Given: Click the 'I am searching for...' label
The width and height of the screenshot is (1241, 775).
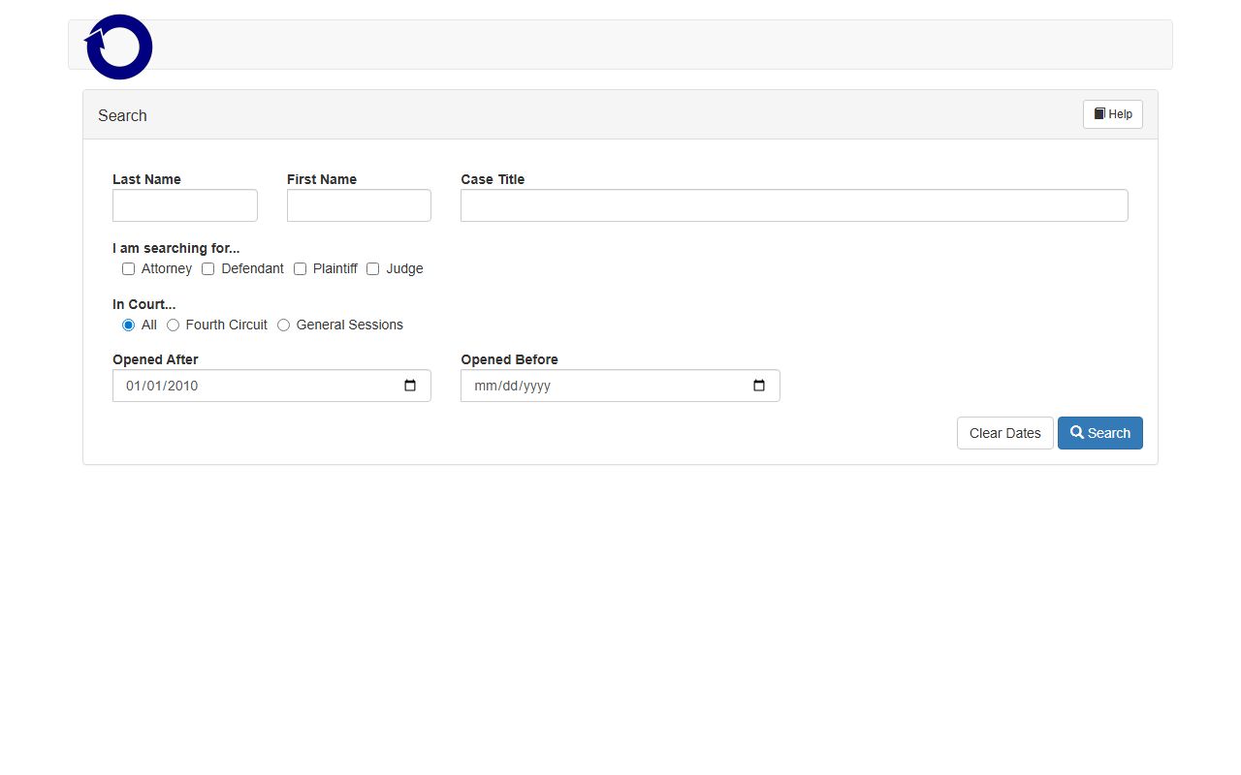Looking at the screenshot, I should pyautogui.click(x=176, y=248).
